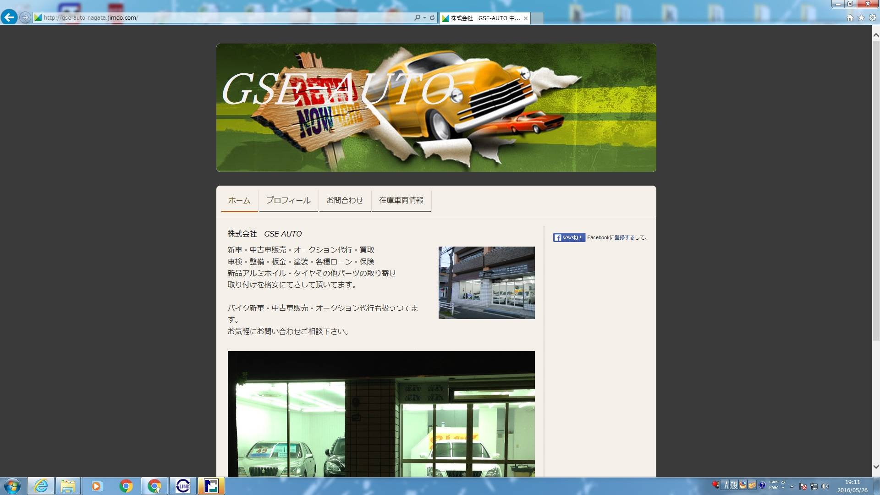Open the LINK application taskbar icon
Image resolution: width=880 pixels, height=495 pixels.
(x=183, y=486)
